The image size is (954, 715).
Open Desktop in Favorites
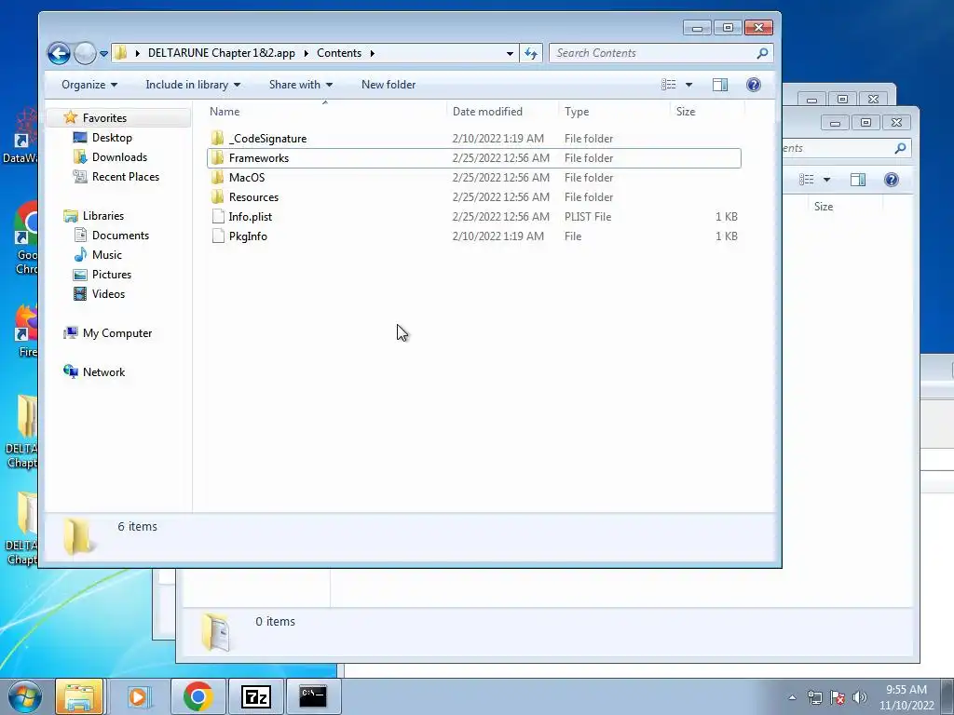coord(112,138)
